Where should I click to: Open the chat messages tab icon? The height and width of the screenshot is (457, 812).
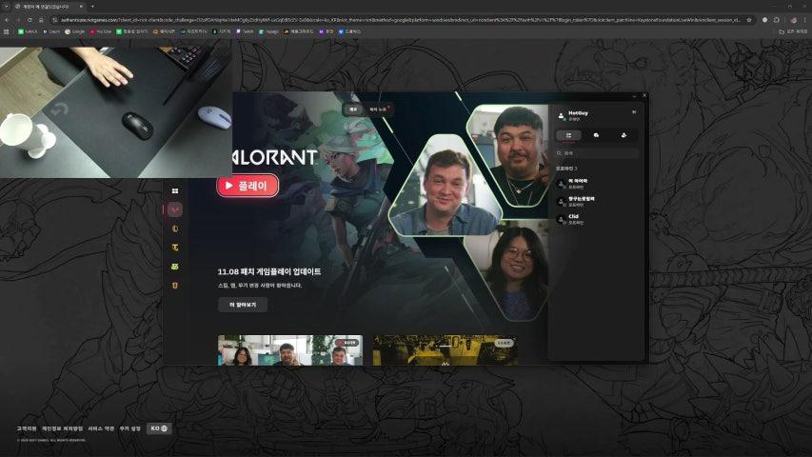click(596, 135)
